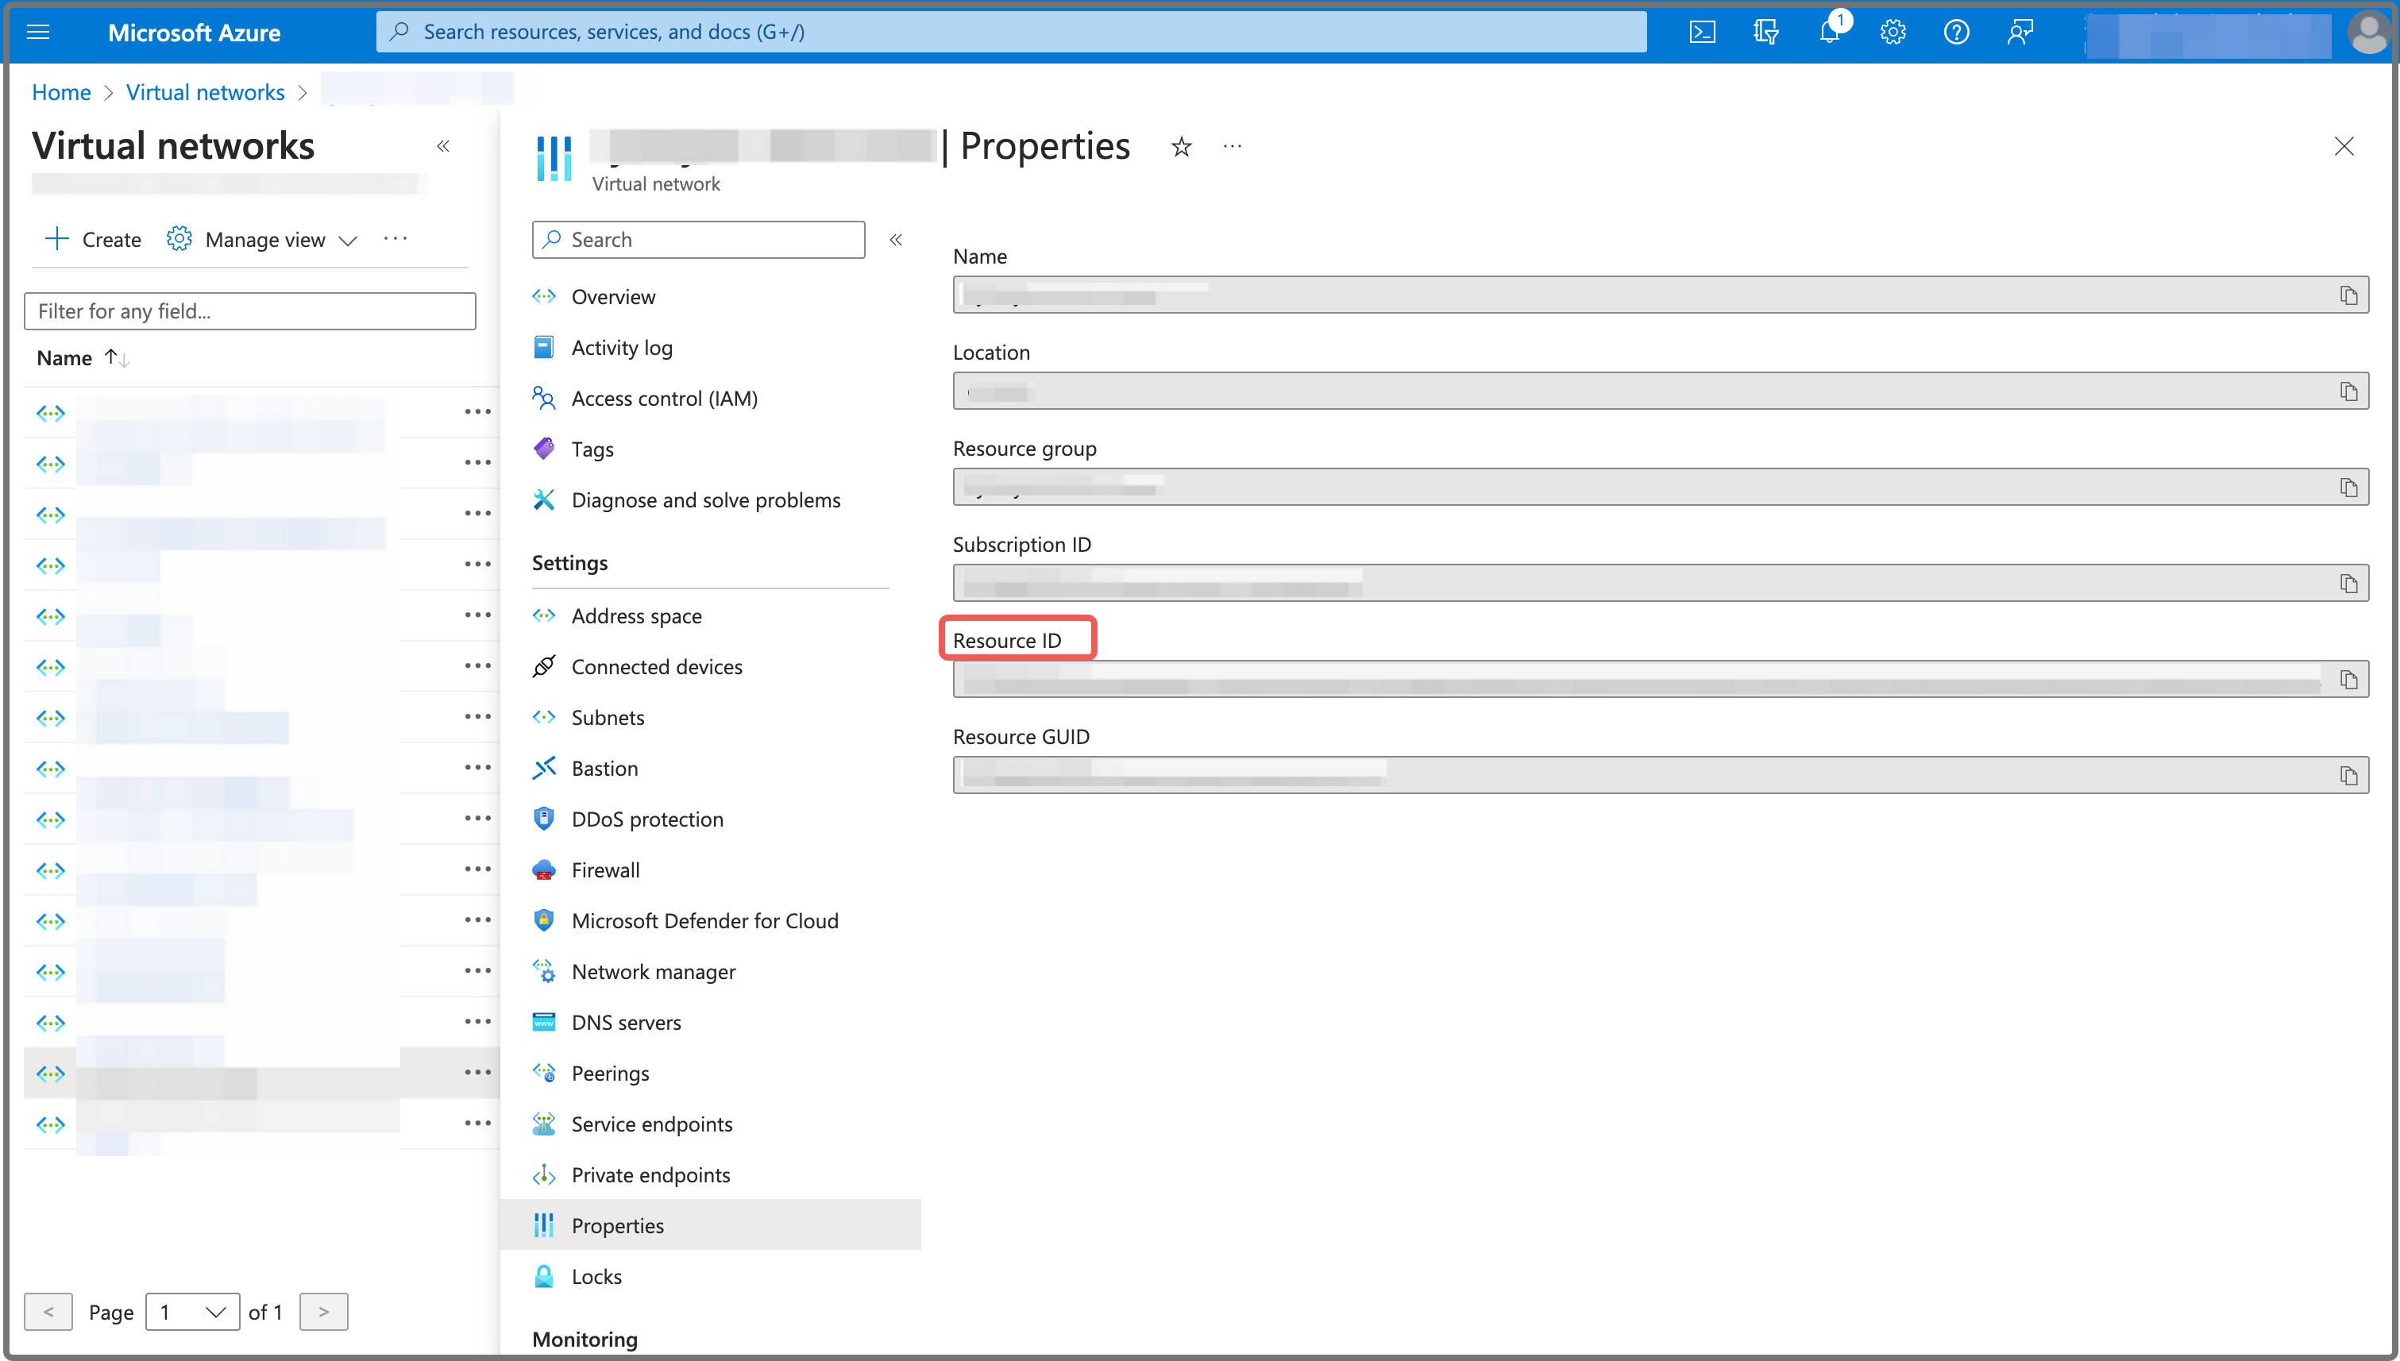Follow the Home breadcrumb link
The image size is (2400, 1361).
(x=61, y=93)
